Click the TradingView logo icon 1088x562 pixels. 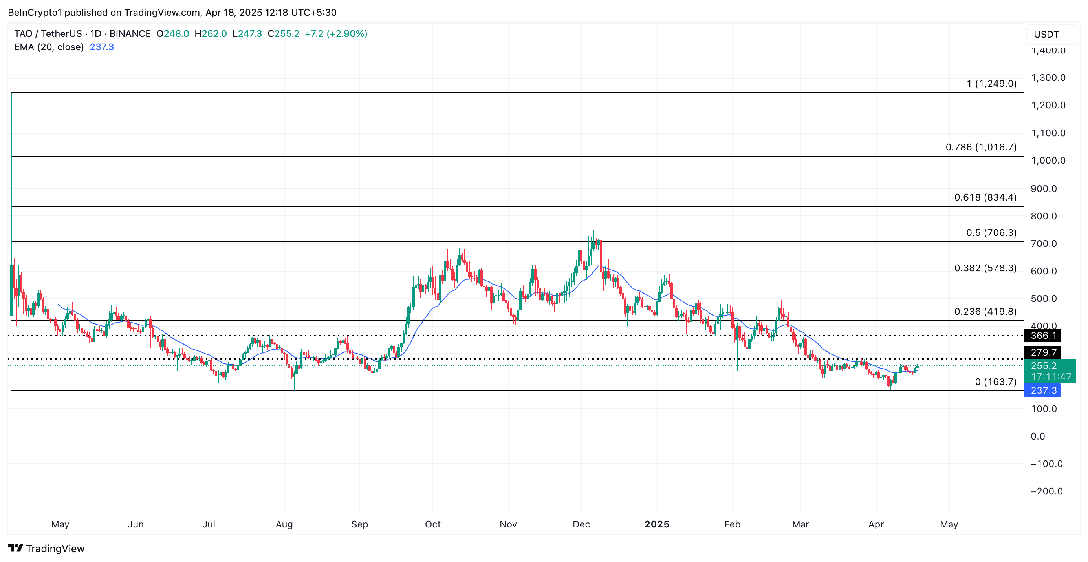pyautogui.click(x=15, y=547)
